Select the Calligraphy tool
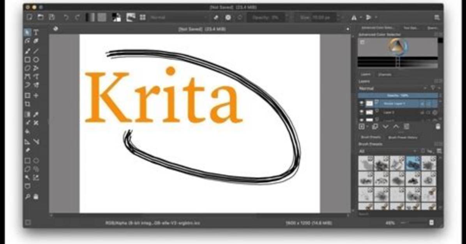The height and width of the screenshot is (244, 466). click(36, 41)
